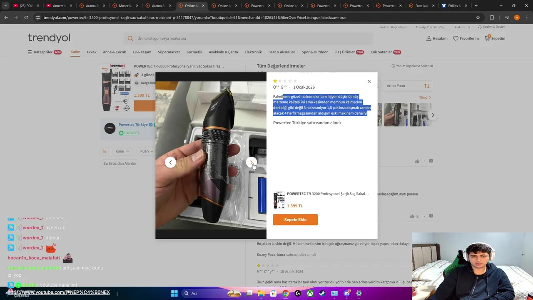
Task: Open the Kozmetik category
Action: (194, 52)
